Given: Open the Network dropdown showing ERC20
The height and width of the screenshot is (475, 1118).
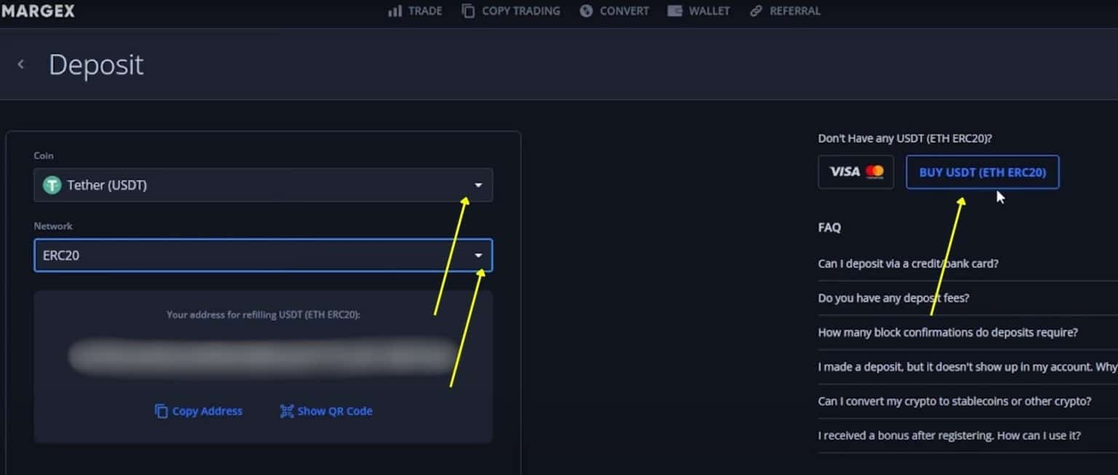Looking at the screenshot, I should pos(263,255).
